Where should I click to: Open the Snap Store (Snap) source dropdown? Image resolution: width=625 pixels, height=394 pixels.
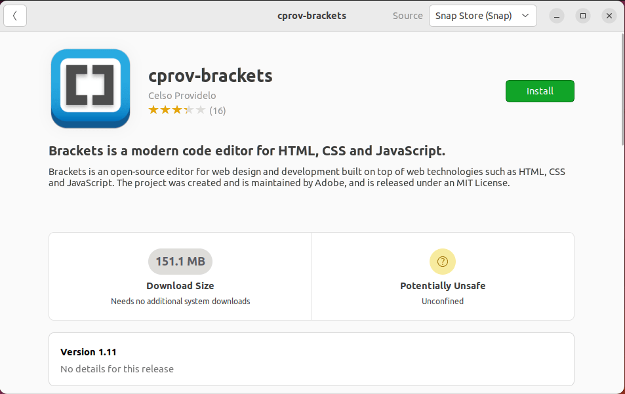point(483,15)
